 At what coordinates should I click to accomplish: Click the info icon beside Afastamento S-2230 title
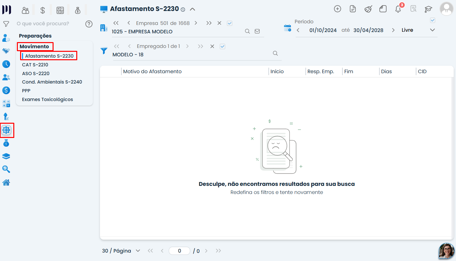pyautogui.click(x=183, y=9)
